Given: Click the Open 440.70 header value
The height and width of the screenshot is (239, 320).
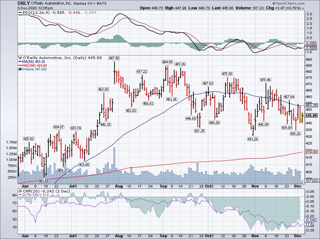Looking at the screenshot, I should pos(151,8).
